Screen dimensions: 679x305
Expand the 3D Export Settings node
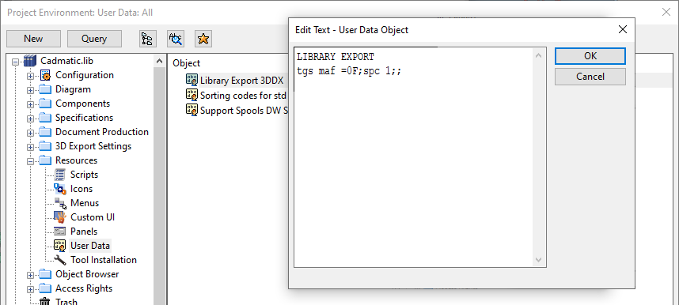pyautogui.click(x=30, y=147)
